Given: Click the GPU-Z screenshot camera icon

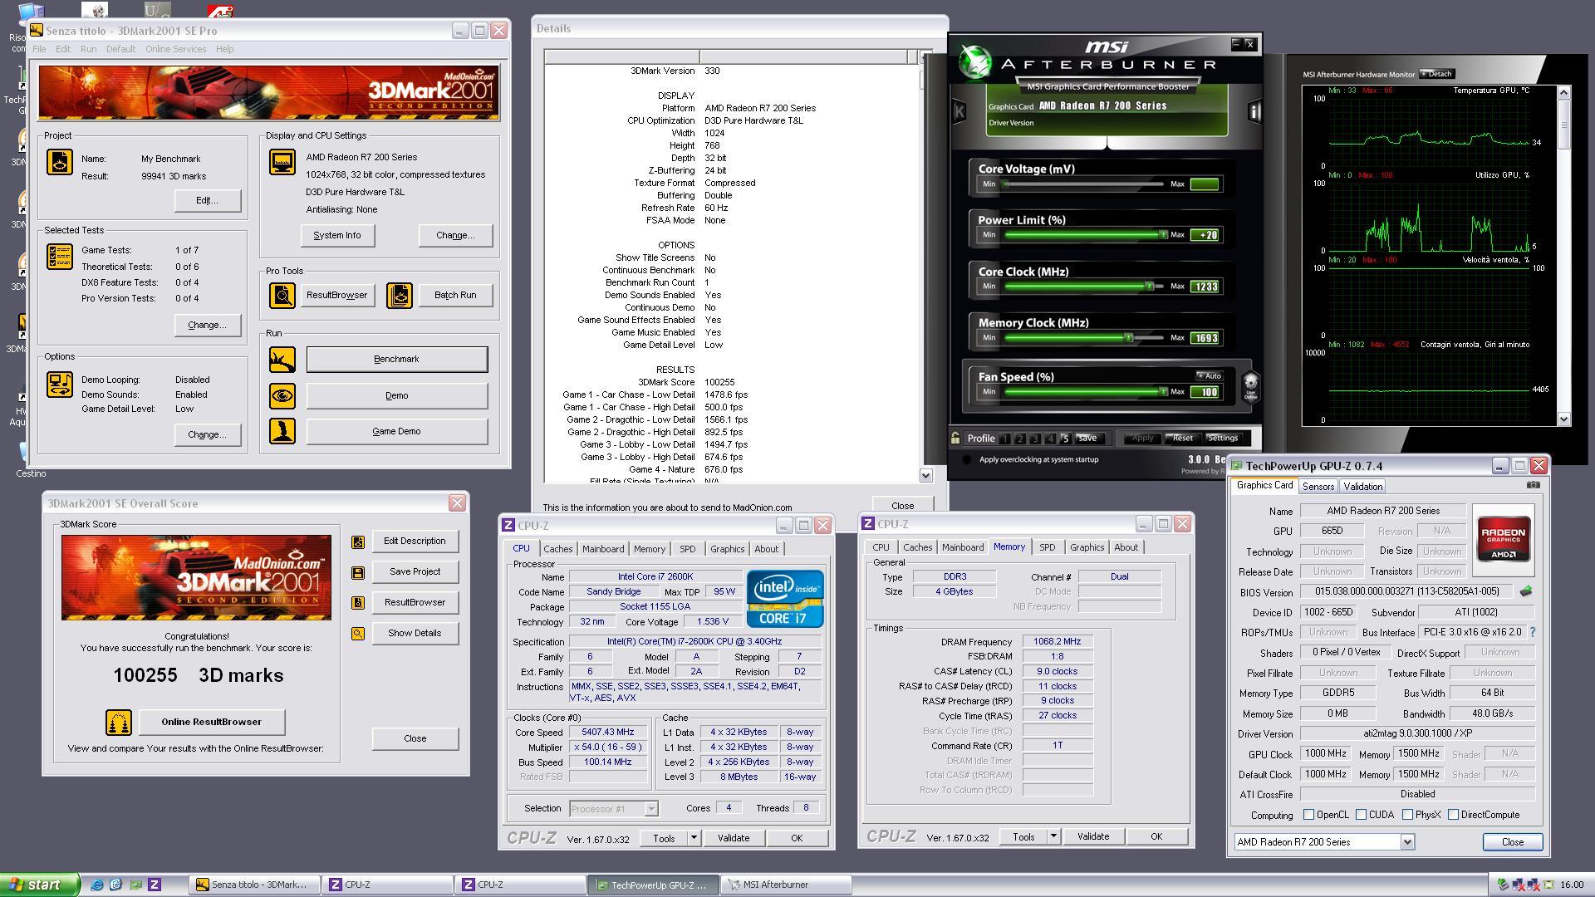Looking at the screenshot, I should click(x=1534, y=485).
